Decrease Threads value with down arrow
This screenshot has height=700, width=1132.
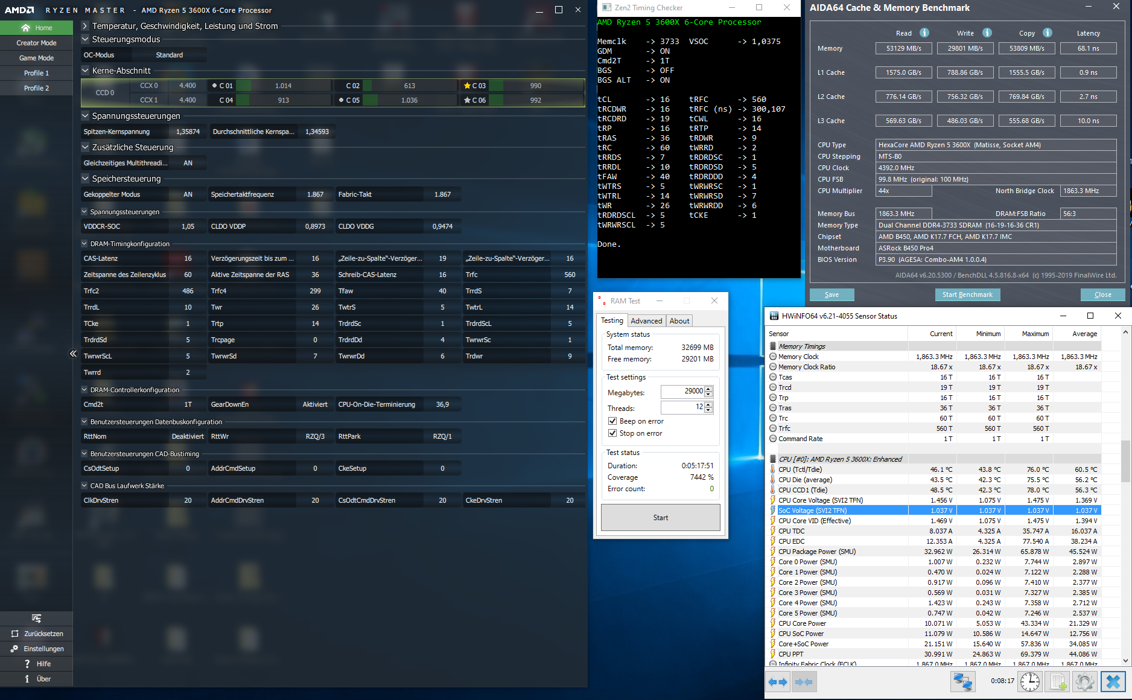709,411
